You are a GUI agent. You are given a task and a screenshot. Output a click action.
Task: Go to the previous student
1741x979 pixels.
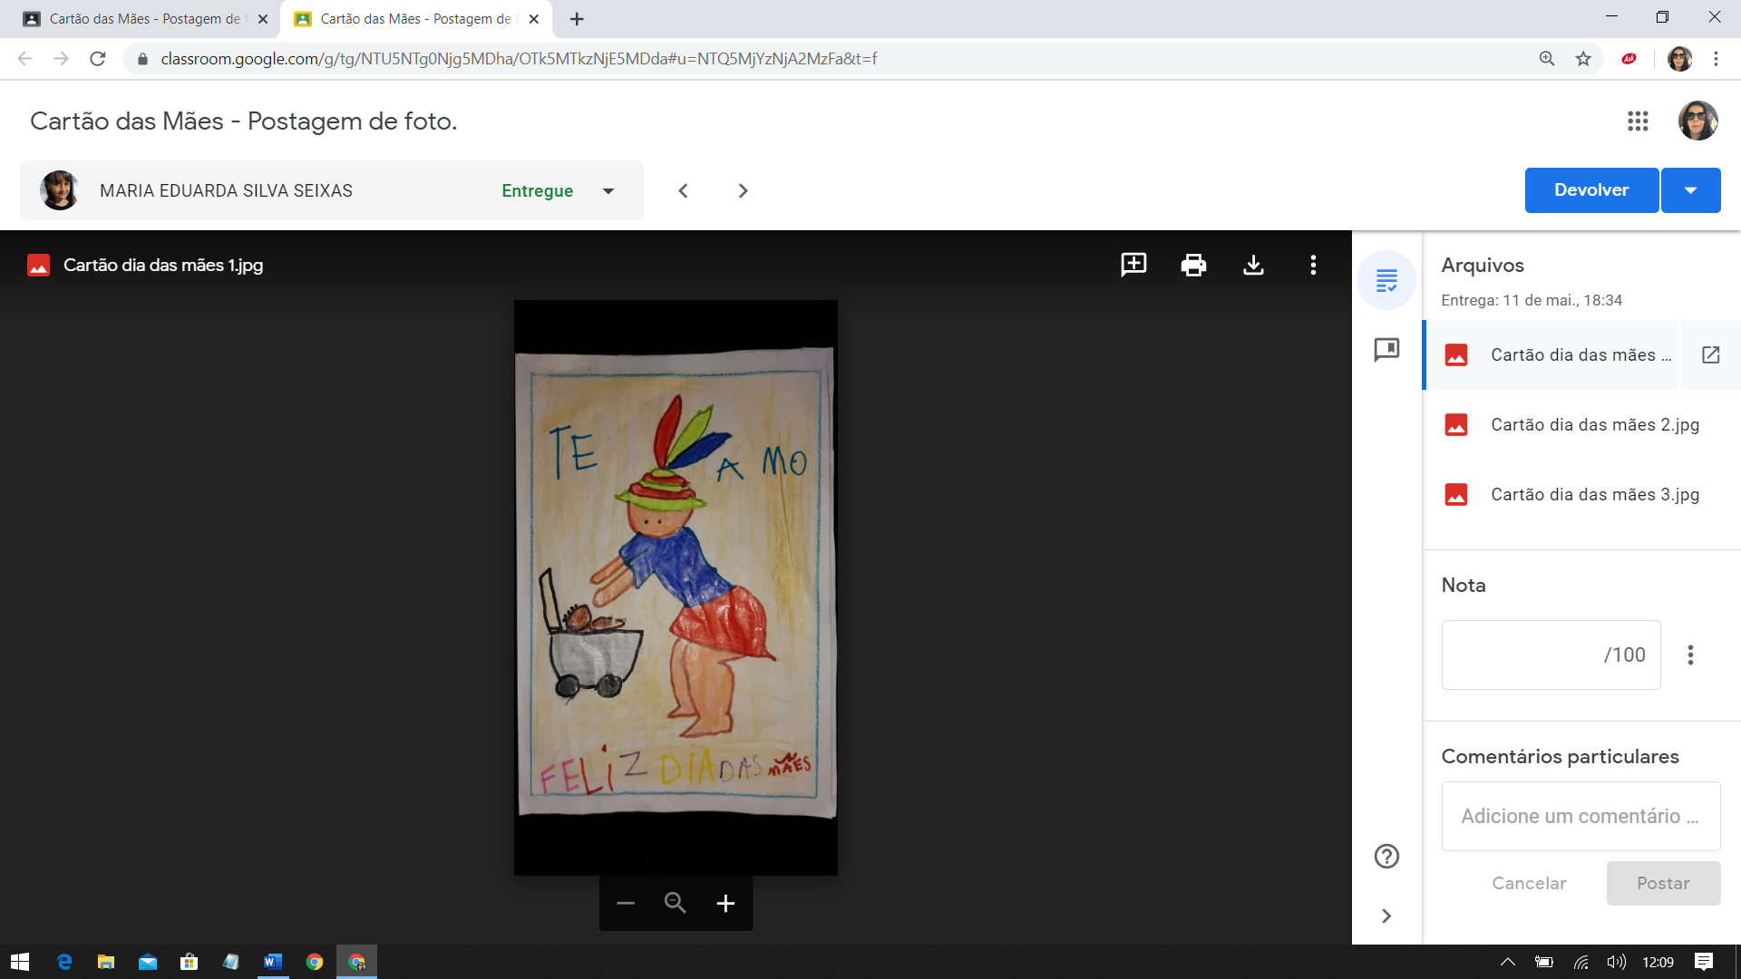coord(683,190)
